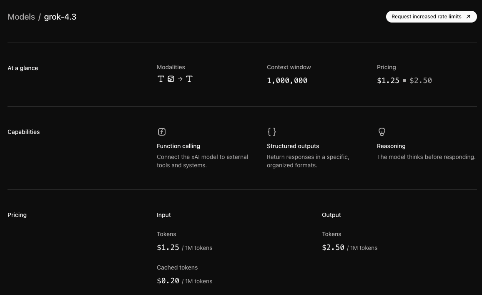Click the At a glance section label

coord(23,68)
